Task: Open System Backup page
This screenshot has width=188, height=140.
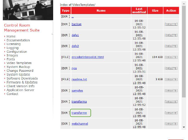Action: (x=18, y=67)
